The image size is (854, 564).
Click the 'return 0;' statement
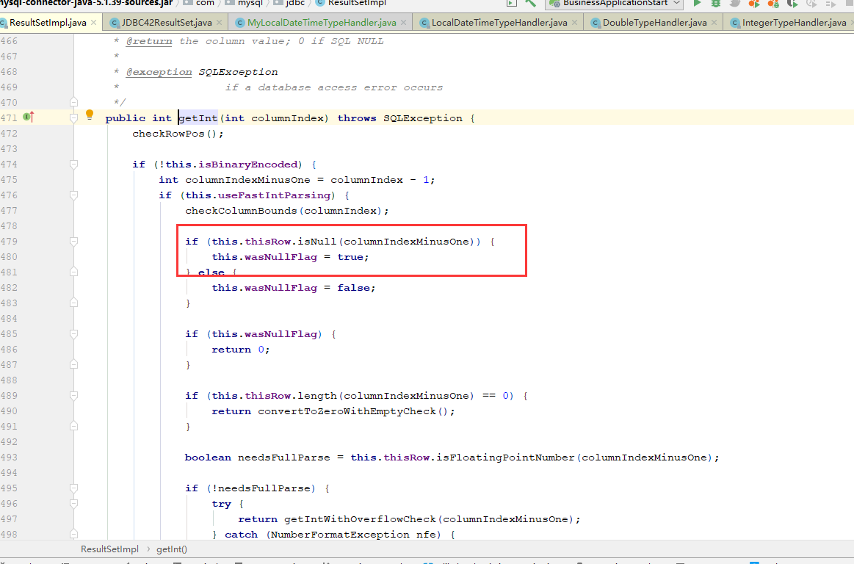pyautogui.click(x=241, y=350)
